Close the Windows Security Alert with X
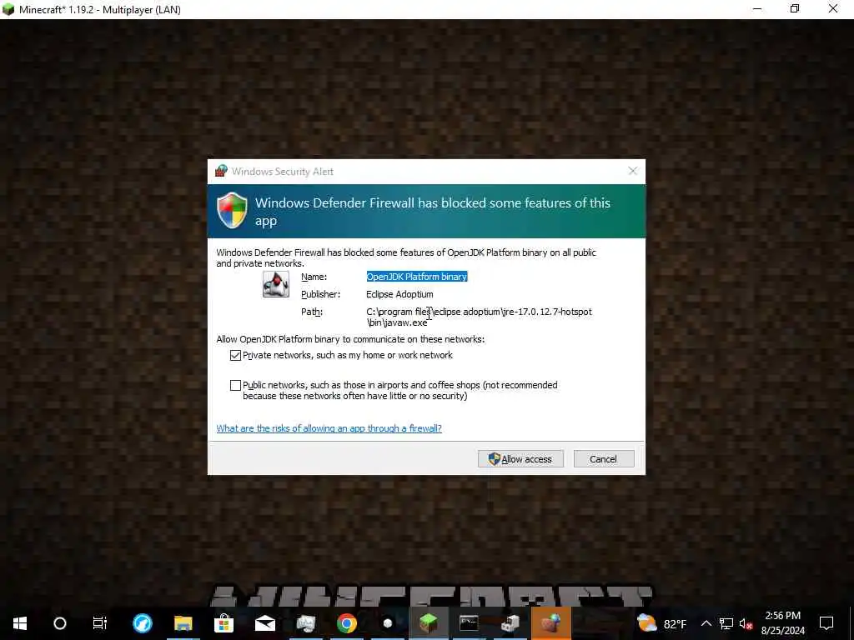Screen dimensions: 854x640 (632, 171)
